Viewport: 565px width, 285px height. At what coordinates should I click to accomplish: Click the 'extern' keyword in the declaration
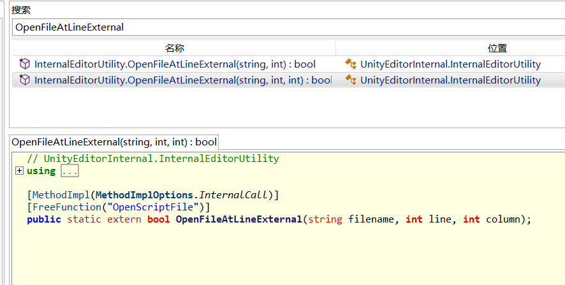(124, 219)
